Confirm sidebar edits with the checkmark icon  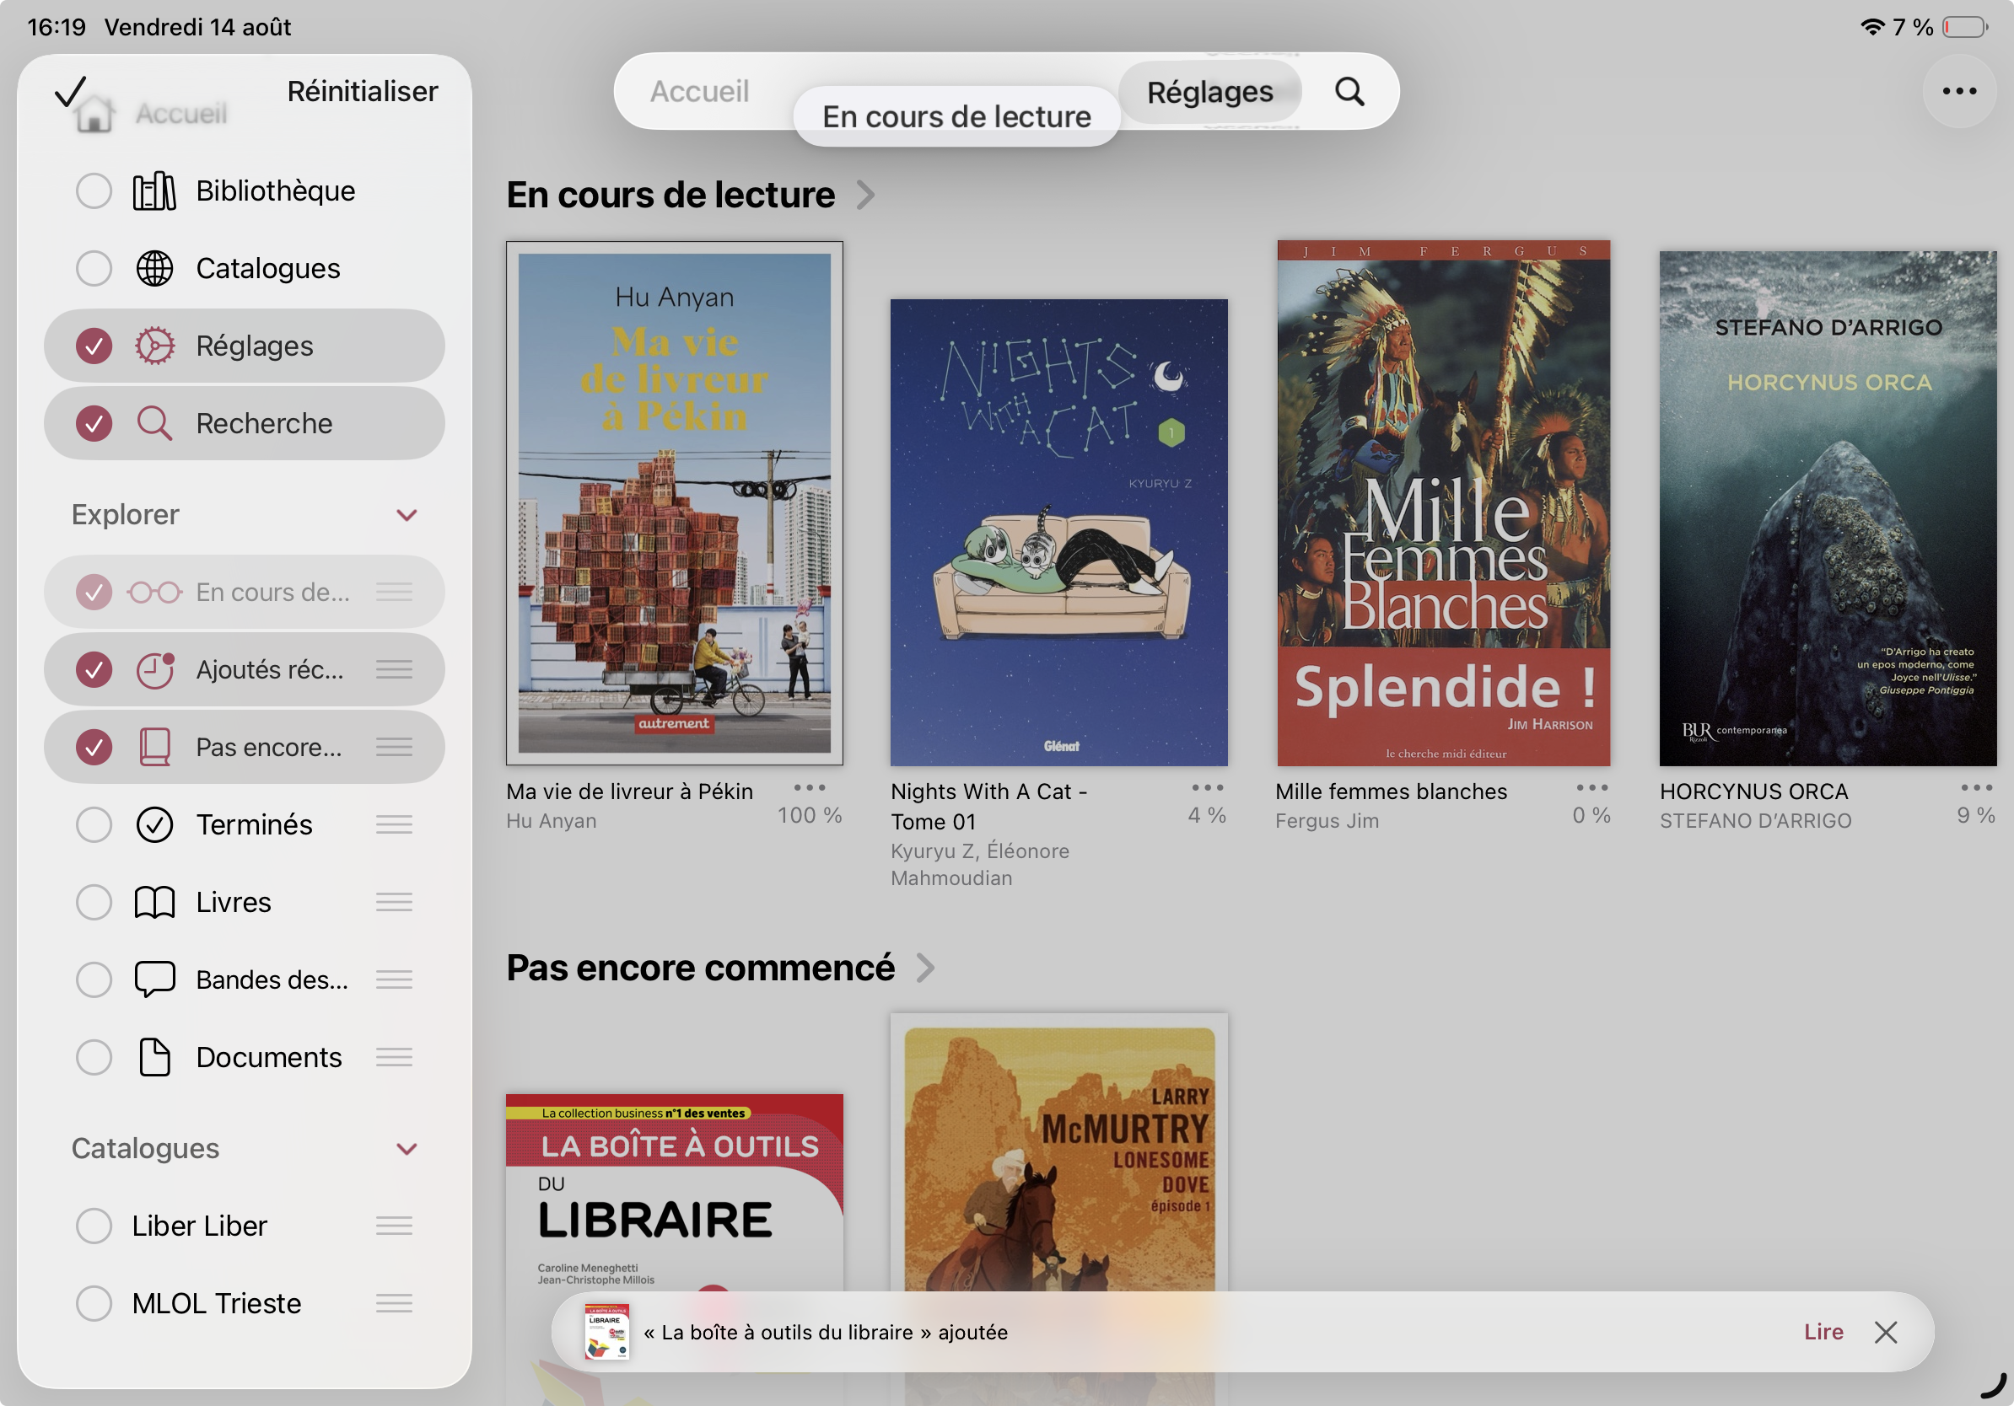pyautogui.click(x=70, y=91)
